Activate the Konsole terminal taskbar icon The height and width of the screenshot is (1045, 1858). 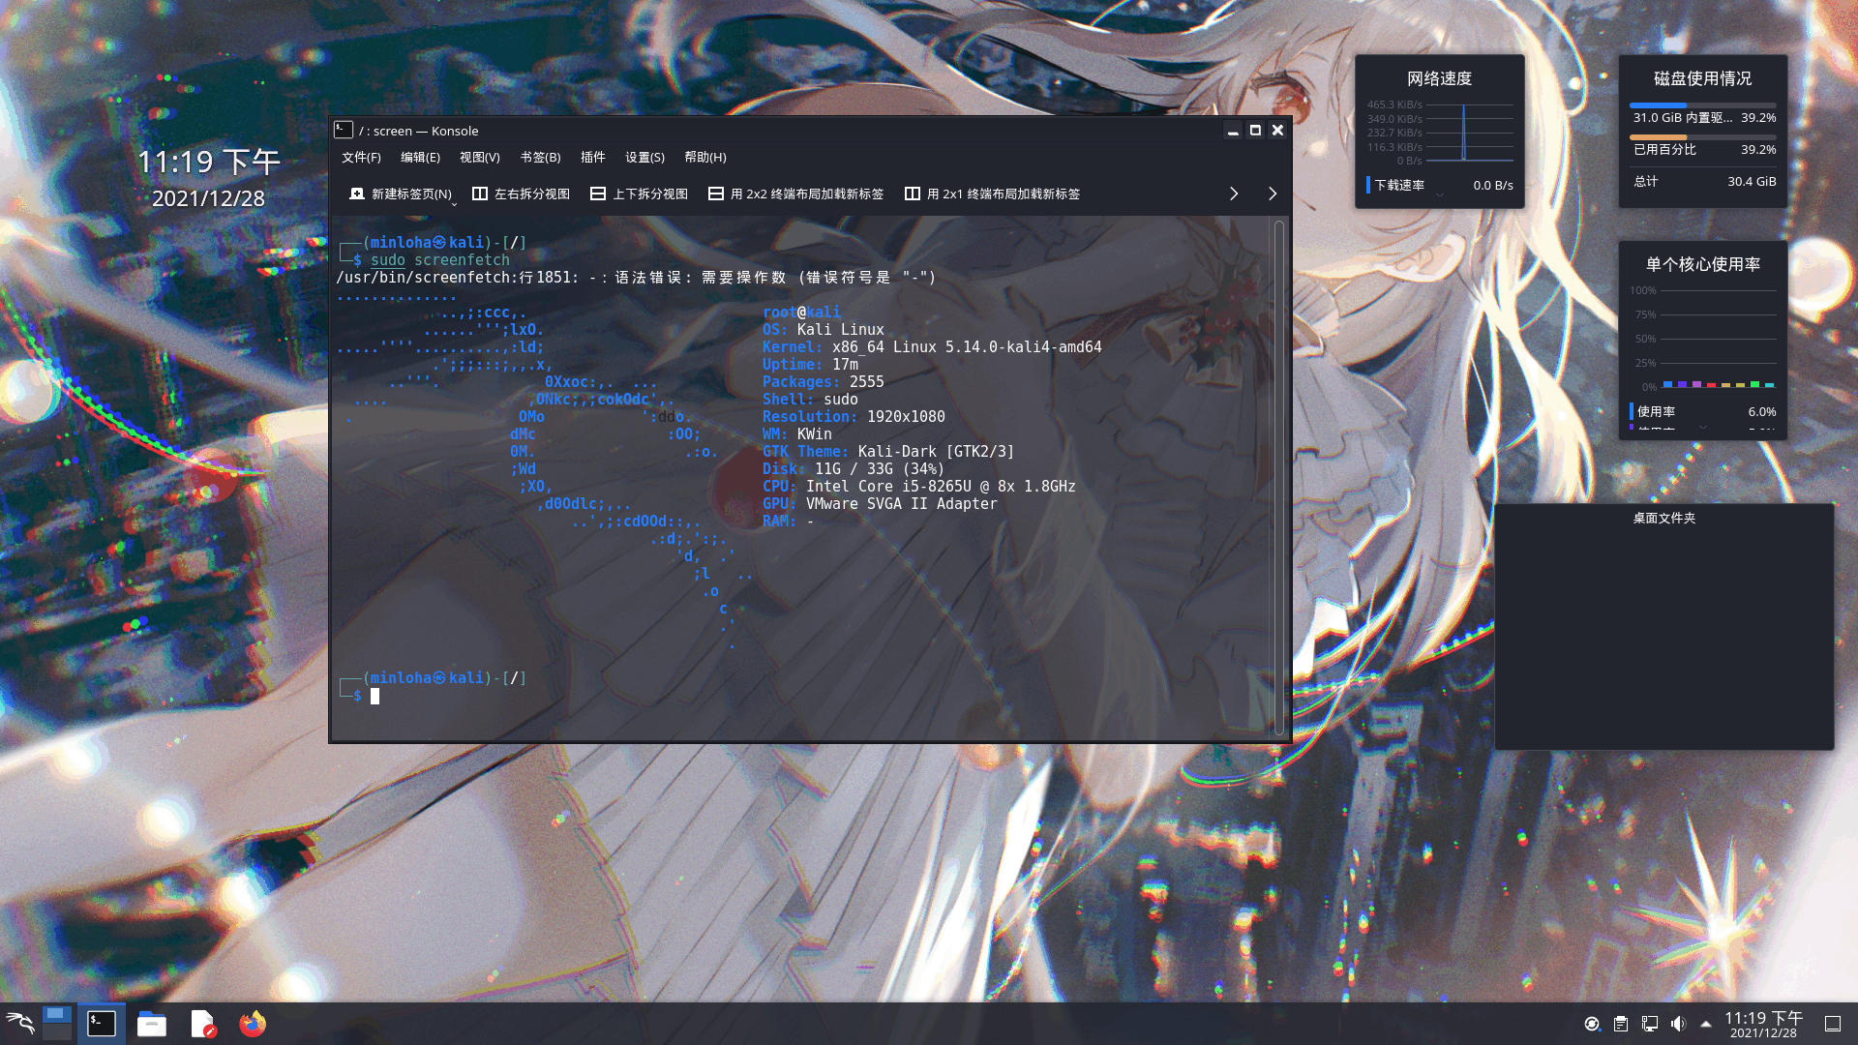(102, 1024)
